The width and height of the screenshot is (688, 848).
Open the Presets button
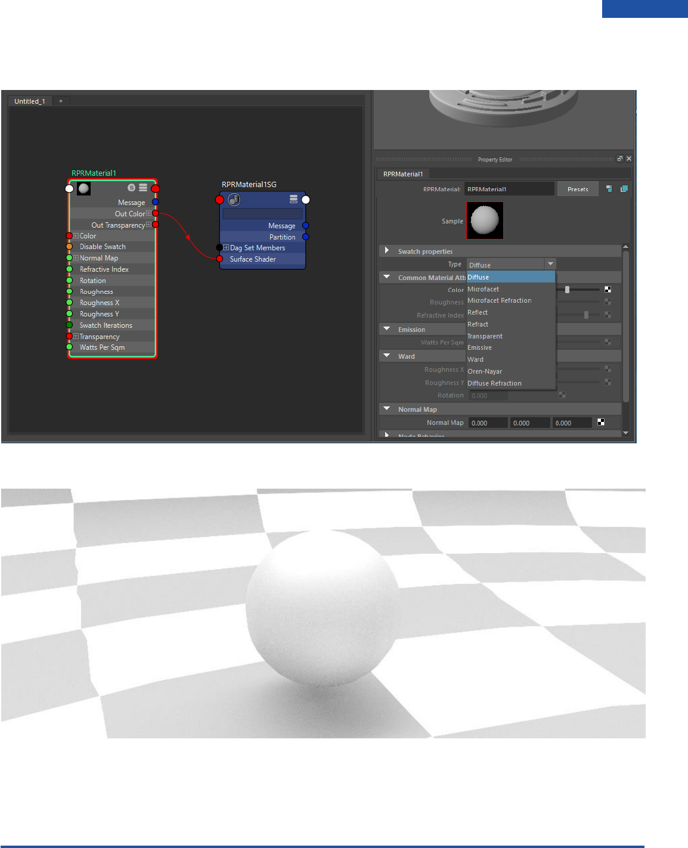578,189
